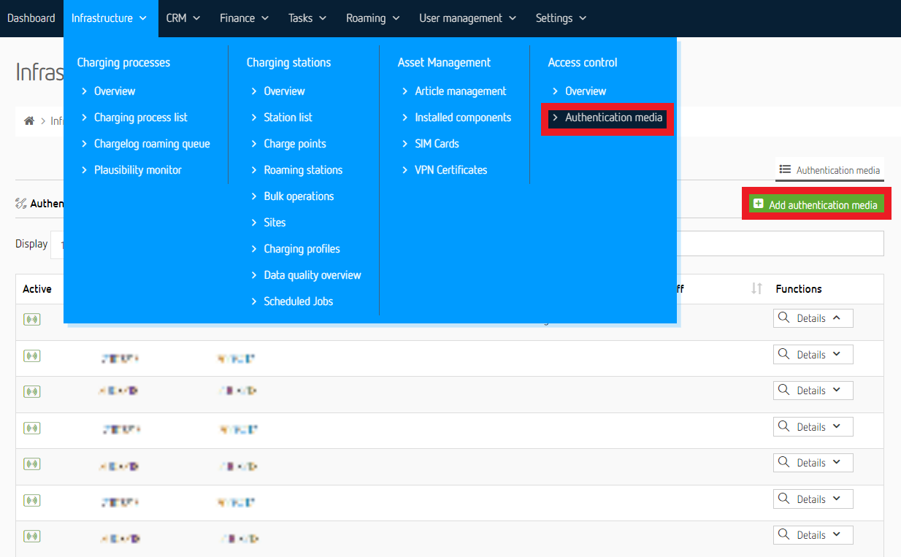Expand the seventh row Details chevron

pos(837,534)
